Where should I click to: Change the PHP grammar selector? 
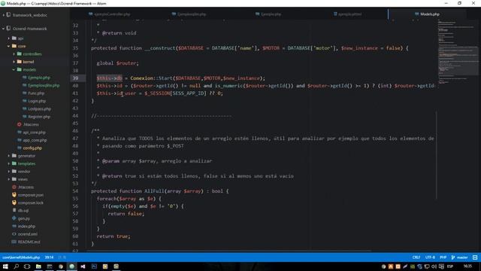pos(443,257)
